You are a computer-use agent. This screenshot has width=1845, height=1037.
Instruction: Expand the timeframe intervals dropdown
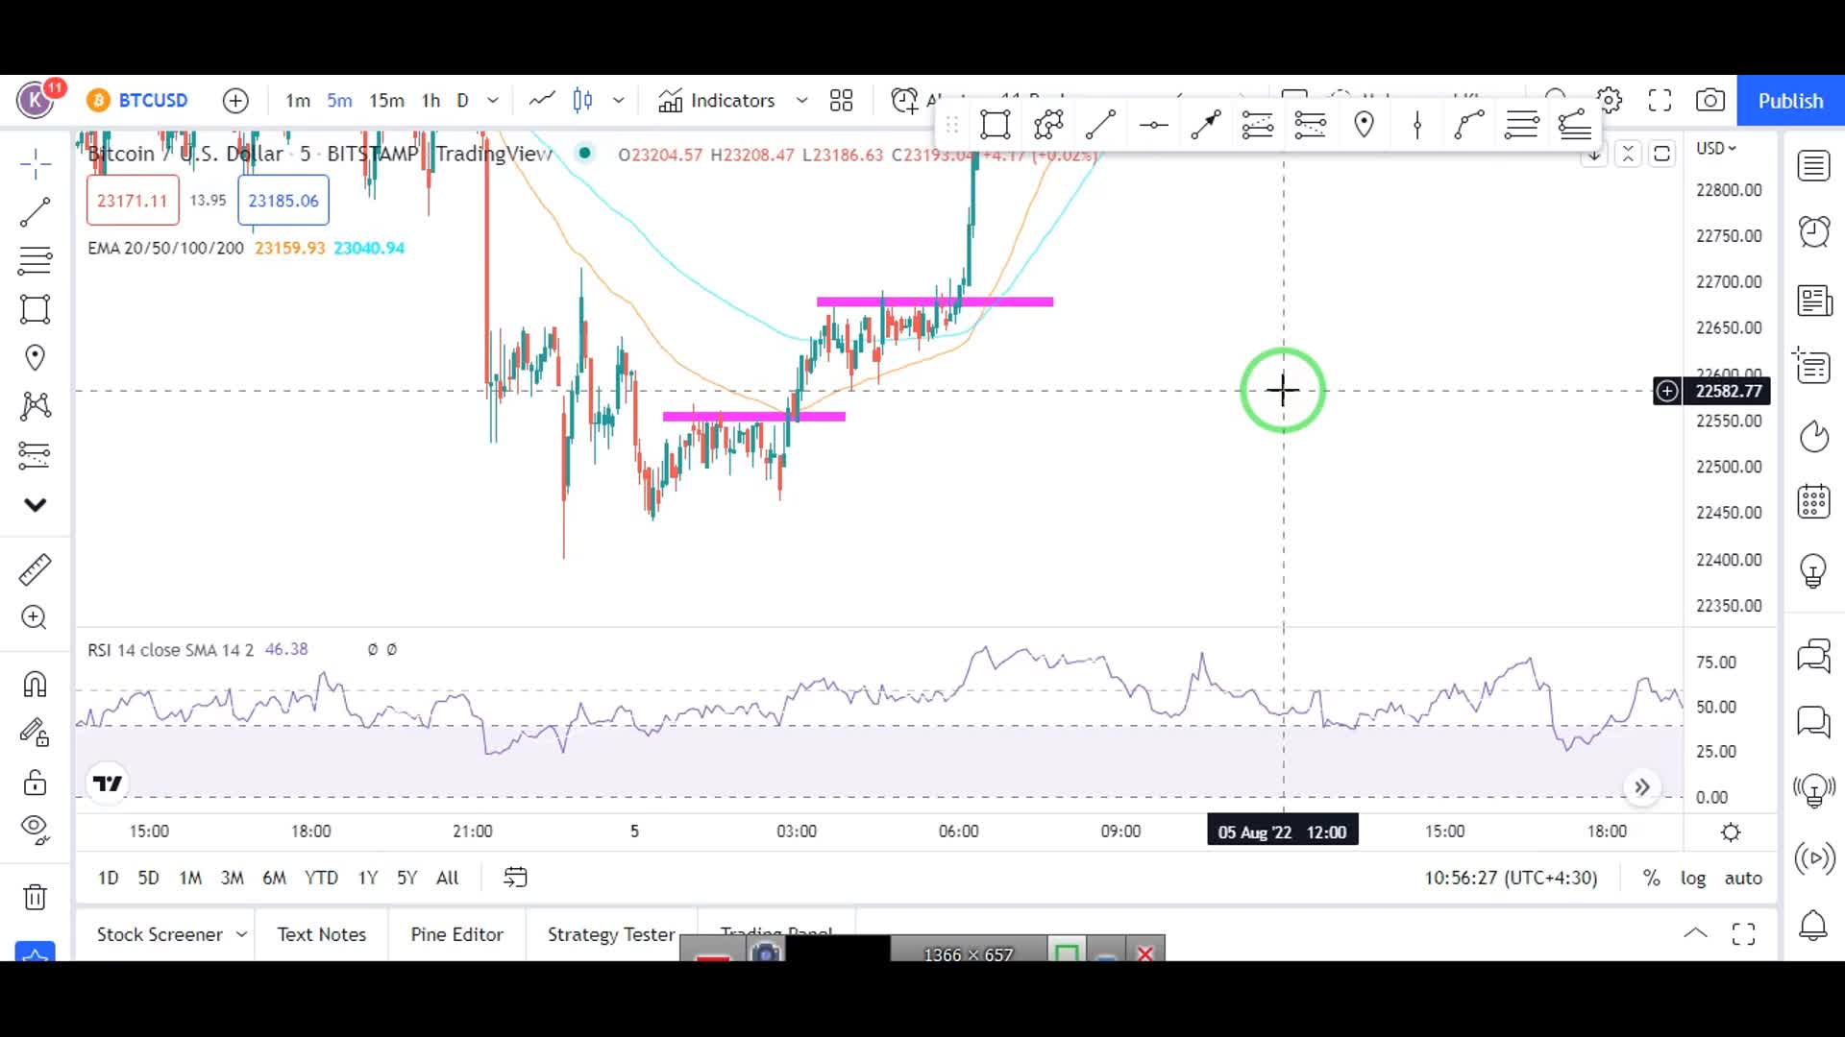point(493,101)
